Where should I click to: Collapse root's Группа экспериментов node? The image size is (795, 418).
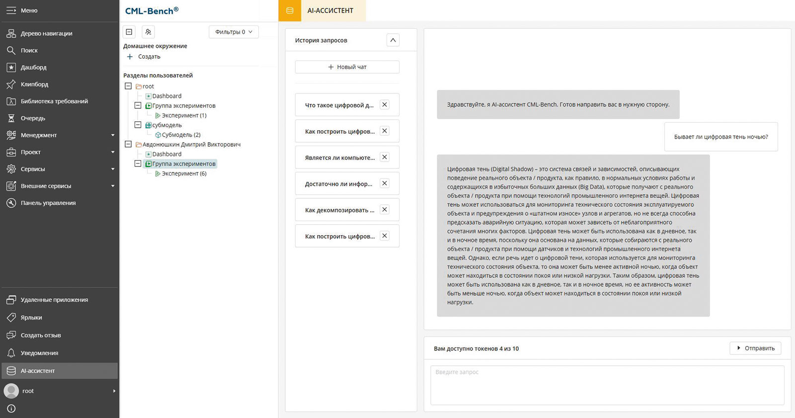[x=138, y=105]
